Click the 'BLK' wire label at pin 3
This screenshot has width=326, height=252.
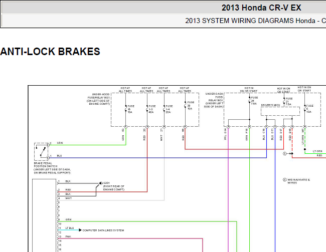tap(68, 194)
